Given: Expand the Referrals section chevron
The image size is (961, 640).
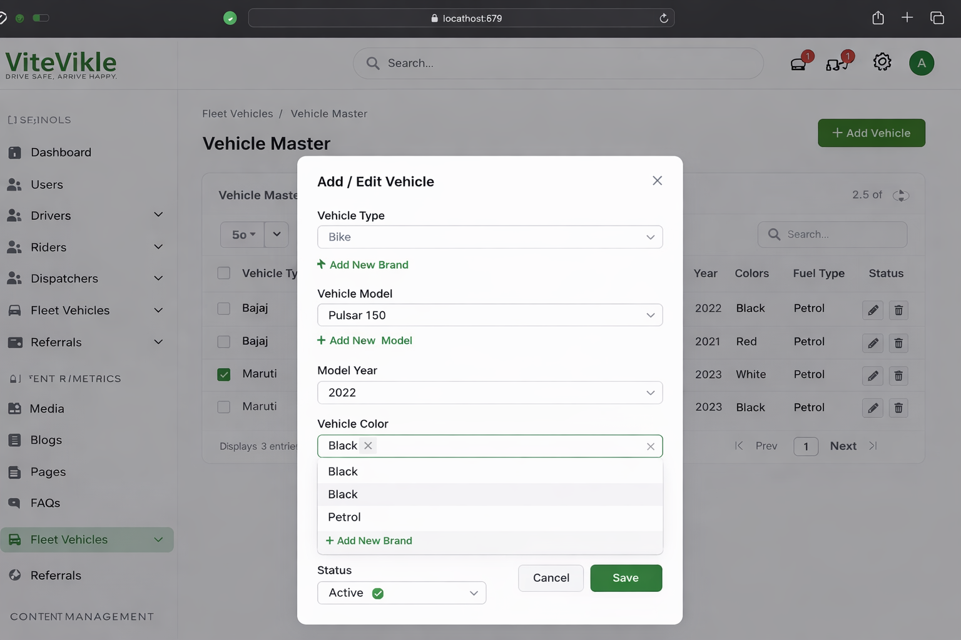Looking at the screenshot, I should [158, 342].
